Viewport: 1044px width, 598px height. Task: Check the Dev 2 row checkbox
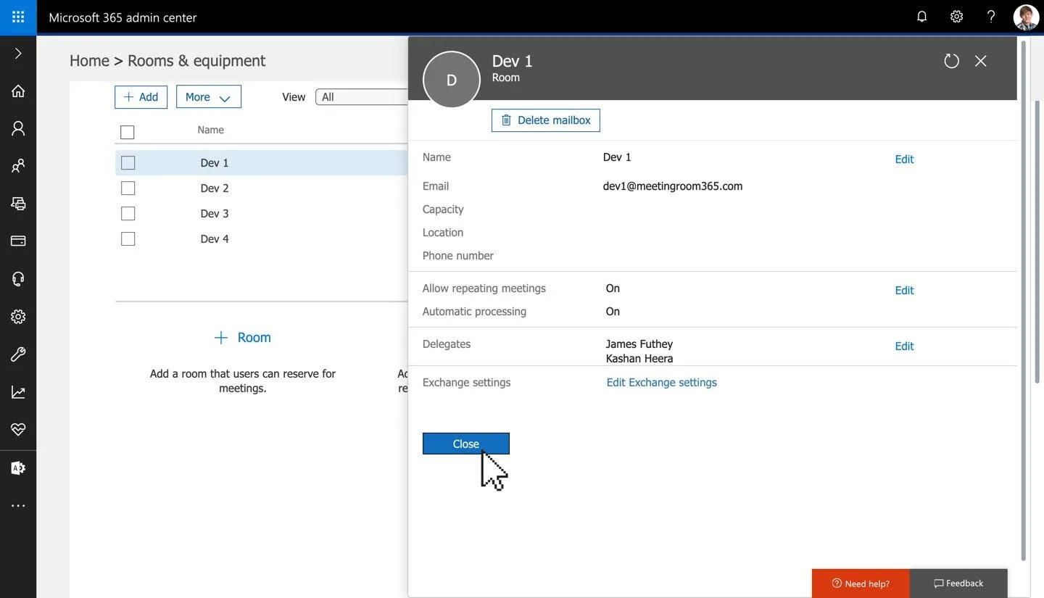point(128,188)
